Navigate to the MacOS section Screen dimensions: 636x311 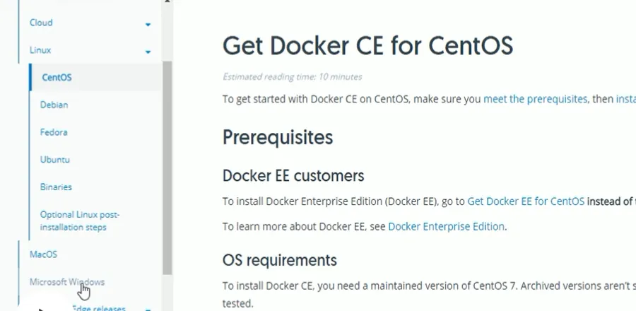click(x=43, y=254)
